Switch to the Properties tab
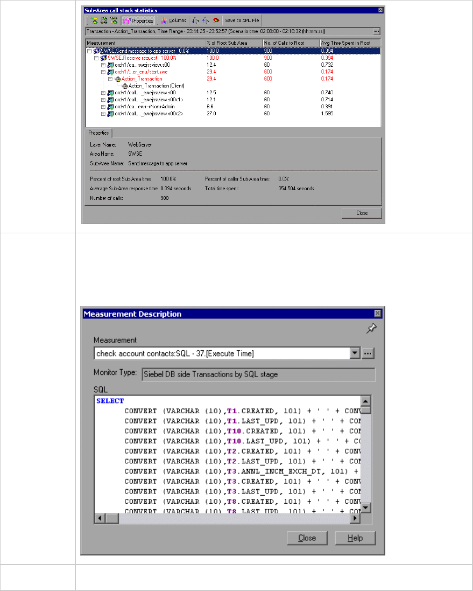Viewport: 473px width, 591px height. click(98, 133)
